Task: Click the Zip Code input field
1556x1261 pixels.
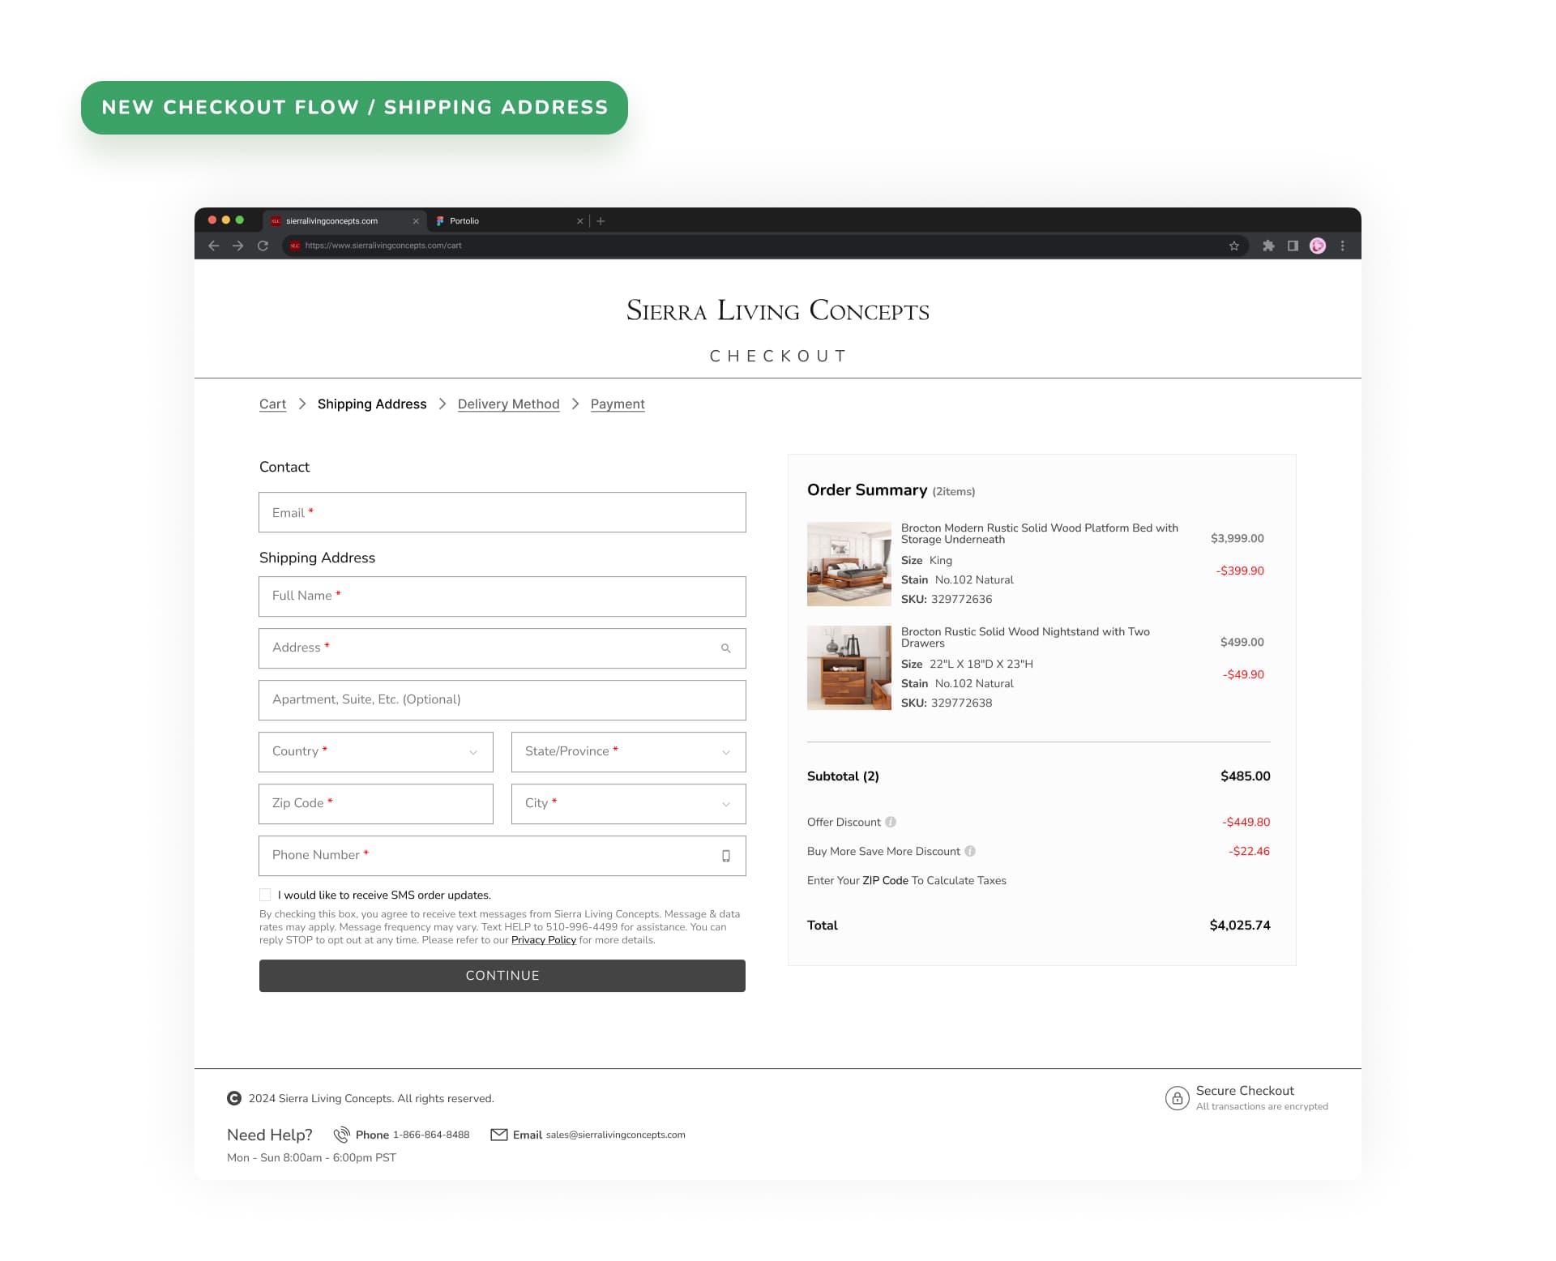Action: tap(376, 804)
